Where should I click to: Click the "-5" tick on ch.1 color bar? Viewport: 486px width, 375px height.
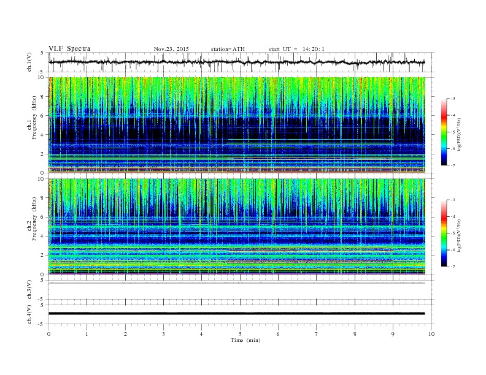click(452, 132)
